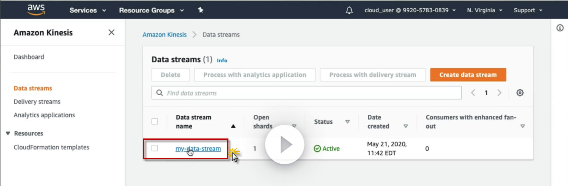Open the notifications bell

point(349,10)
